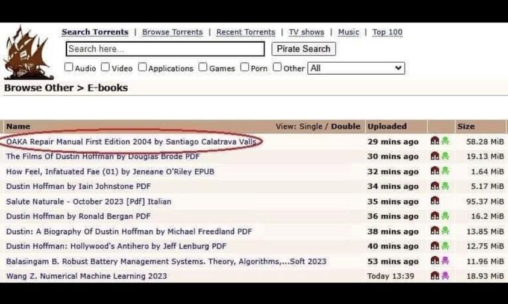Switch to Single view
Image resolution: width=508 pixels, height=304 pixels.
(311, 126)
